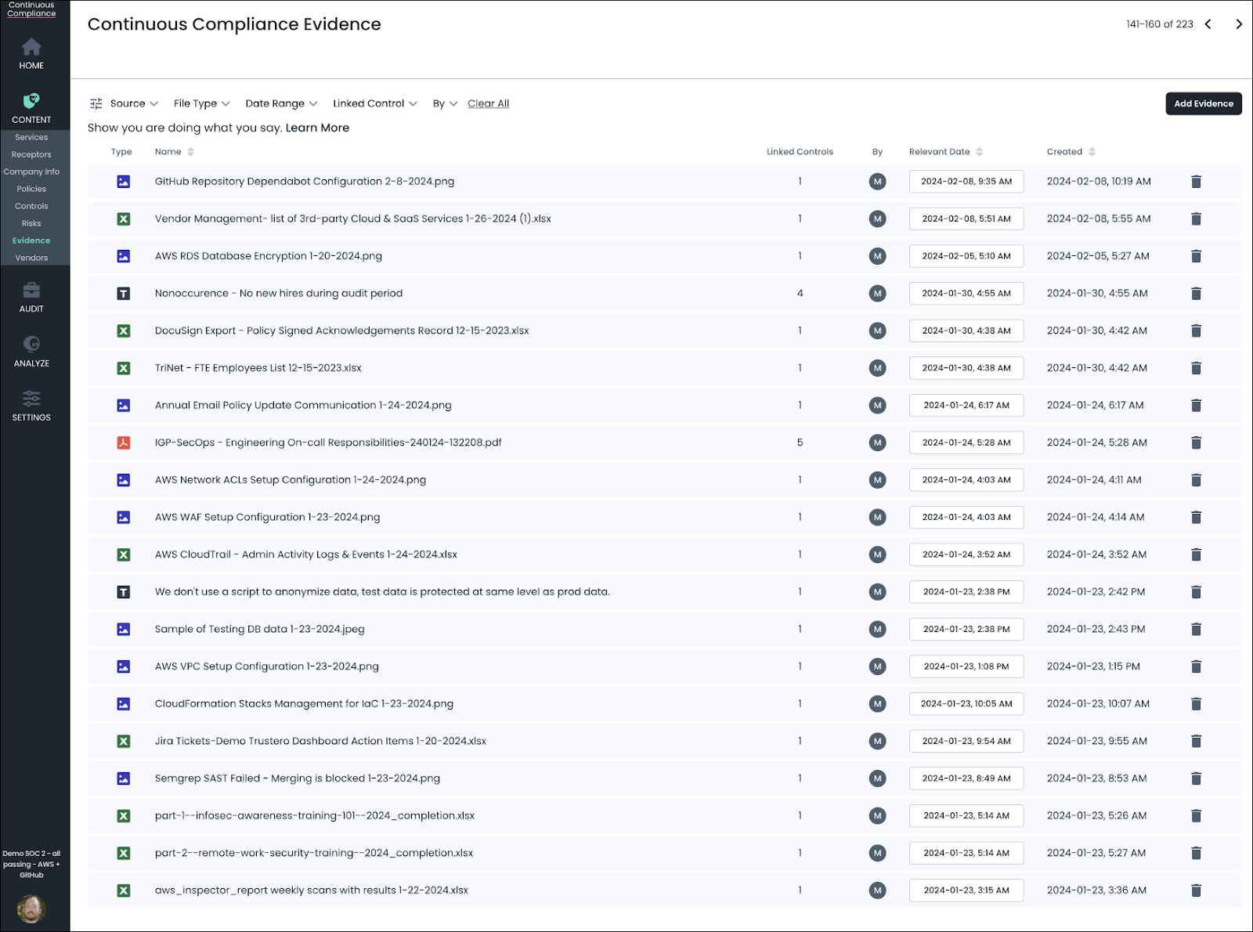Open CloudFormation Stacks Management for IaC evidence

coord(304,704)
